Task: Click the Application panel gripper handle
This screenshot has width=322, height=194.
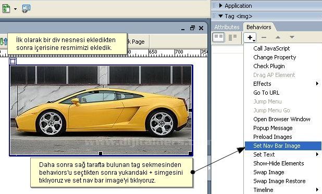Action: pyautogui.click(x=214, y=6)
